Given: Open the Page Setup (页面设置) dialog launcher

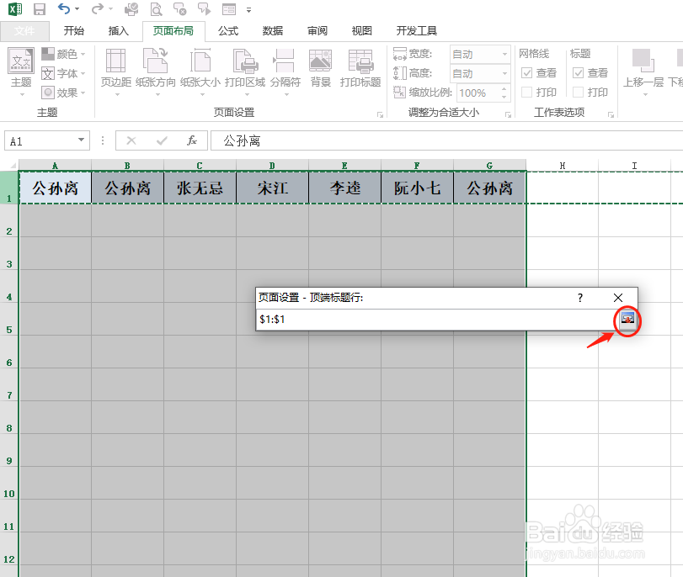Looking at the screenshot, I should [380, 114].
